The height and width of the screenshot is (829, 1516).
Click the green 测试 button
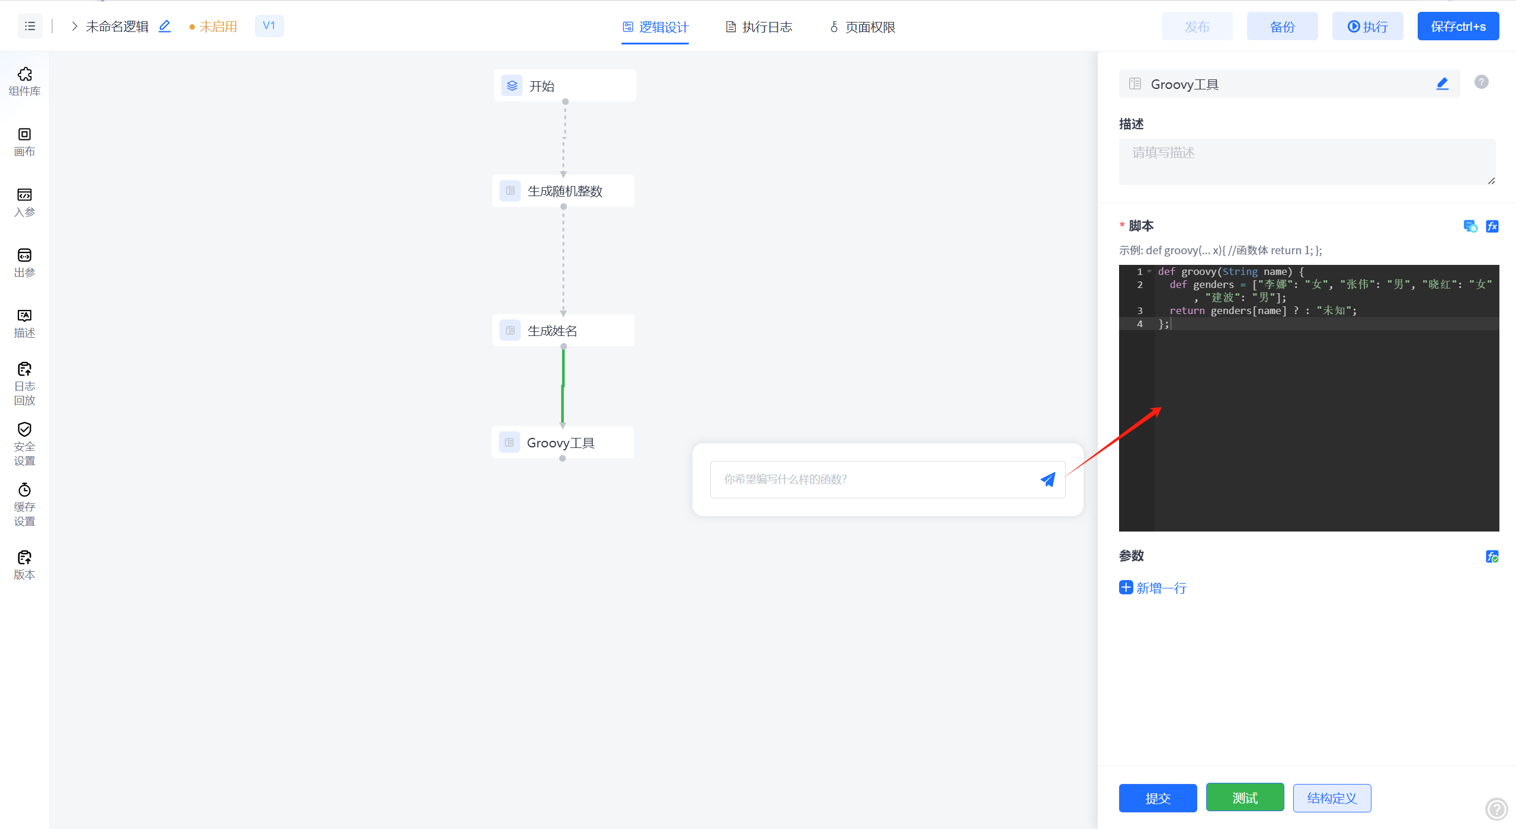pyautogui.click(x=1245, y=798)
